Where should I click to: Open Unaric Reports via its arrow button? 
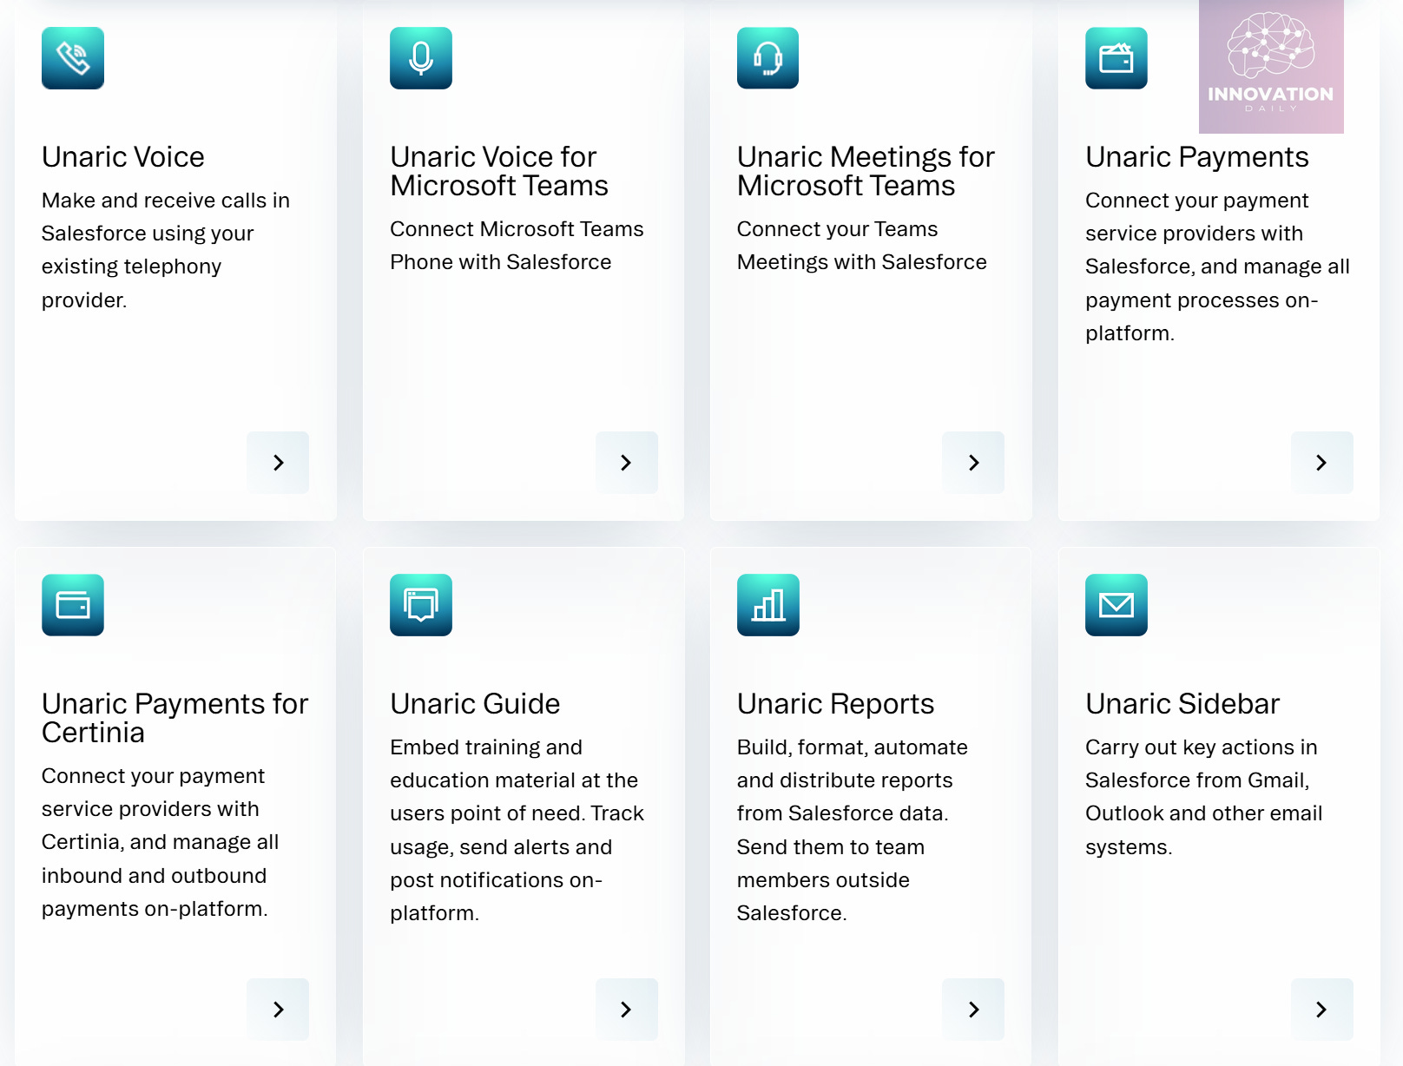click(x=973, y=1010)
